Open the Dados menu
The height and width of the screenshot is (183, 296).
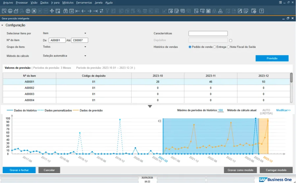[x=44, y=3]
